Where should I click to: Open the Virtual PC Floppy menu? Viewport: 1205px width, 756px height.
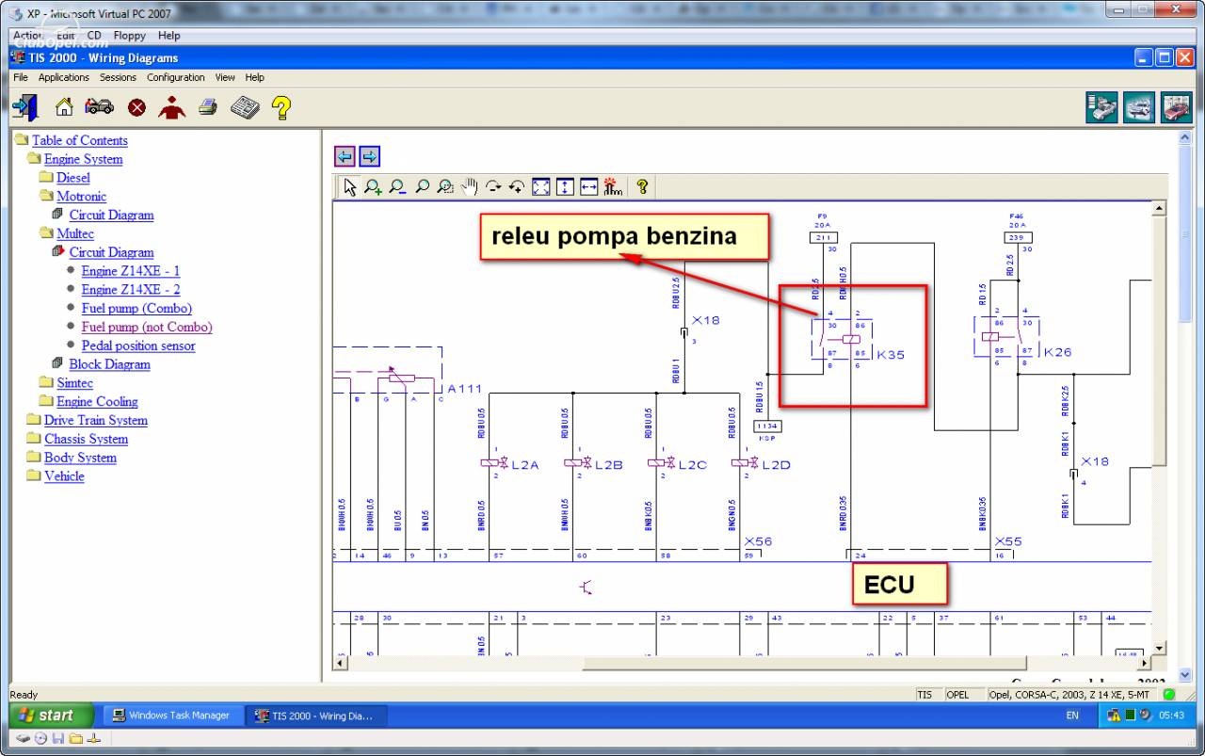(x=130, y=36)
